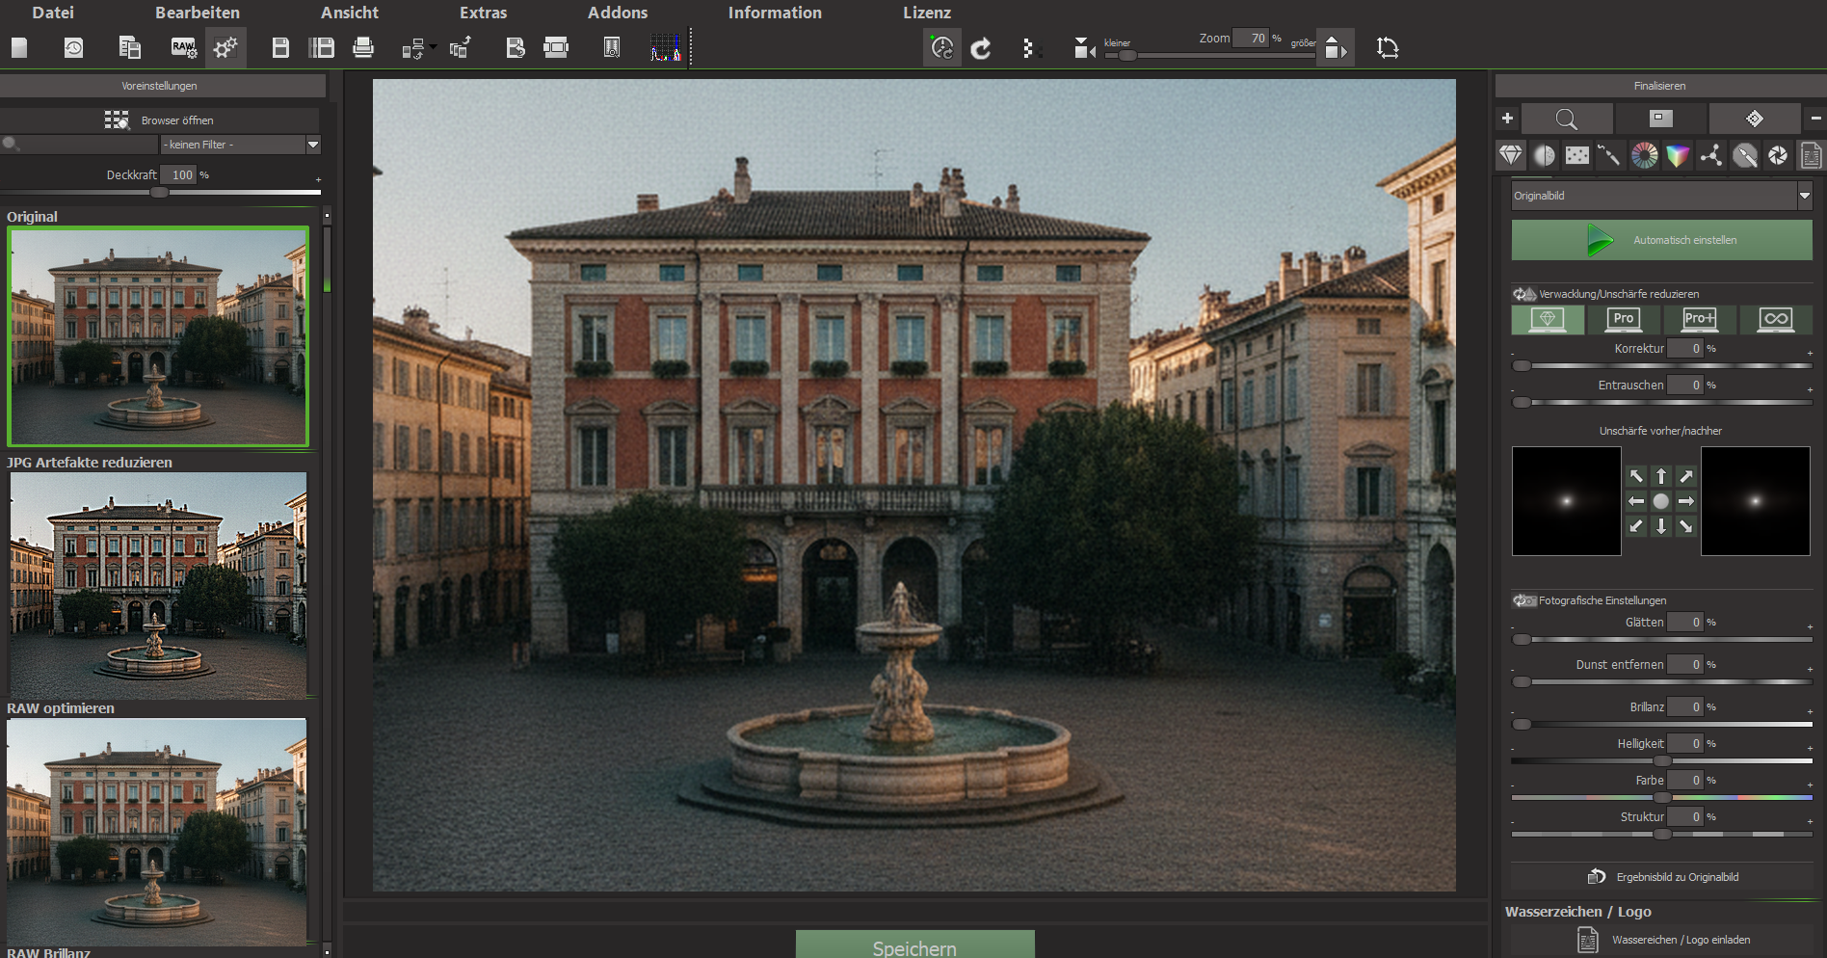Click the Speichern button
This screenshot has width=1827, height=958.
tap(914, 945)
